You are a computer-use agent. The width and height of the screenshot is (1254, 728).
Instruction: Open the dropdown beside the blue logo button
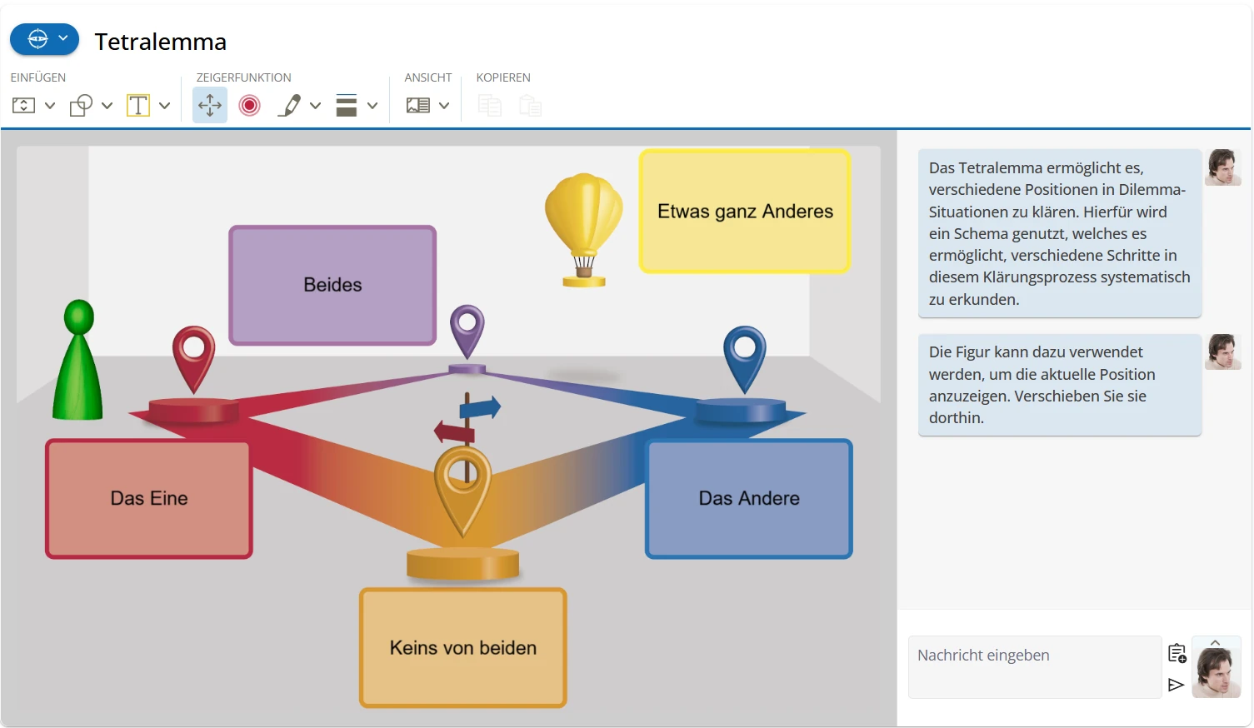pos(64,38)
